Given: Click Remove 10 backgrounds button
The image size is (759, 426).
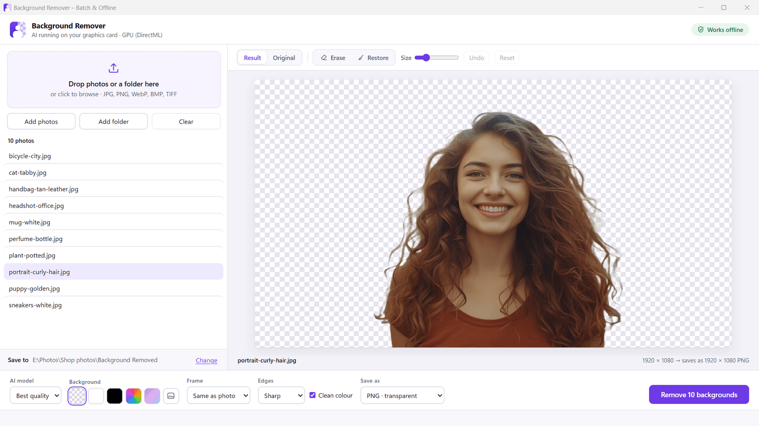Looking at the screenshot, I should (699, 395).
